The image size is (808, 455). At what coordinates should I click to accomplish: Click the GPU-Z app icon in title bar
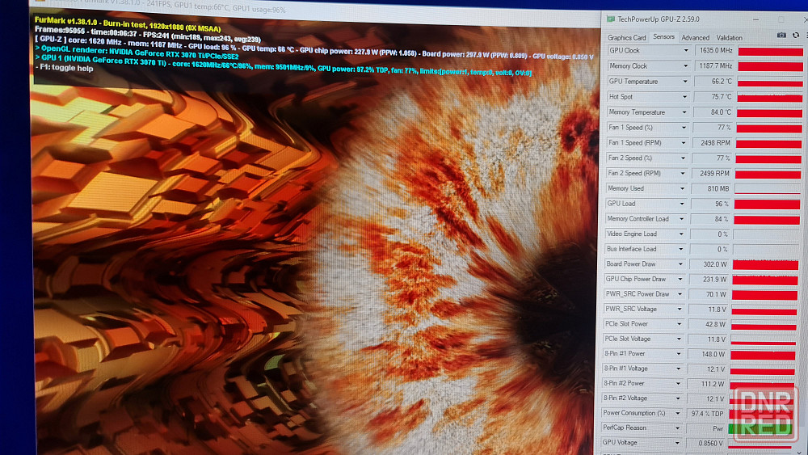click(x=611, y=19)
